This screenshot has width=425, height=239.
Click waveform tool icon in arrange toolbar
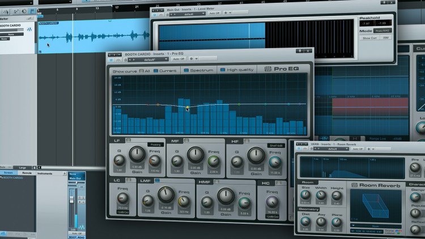pyautogui.click(x=6, y=11)
